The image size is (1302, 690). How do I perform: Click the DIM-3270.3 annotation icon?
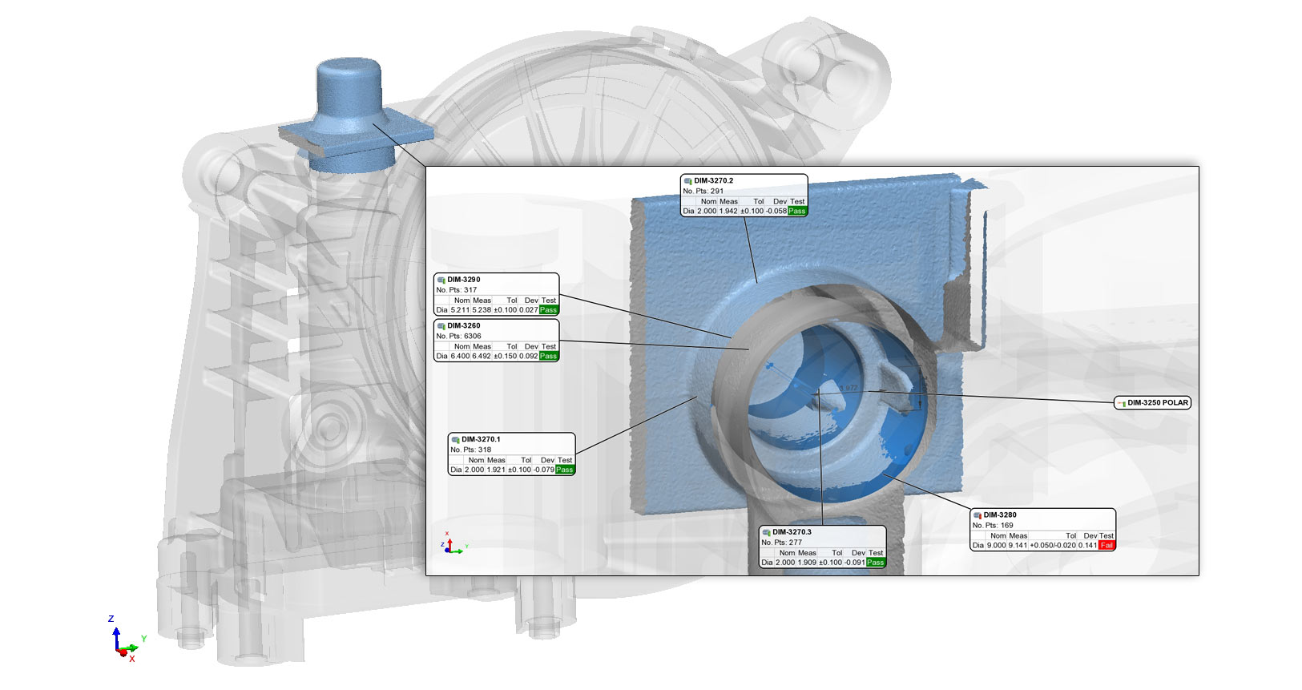pyautogui.click(x=767, y=532)
